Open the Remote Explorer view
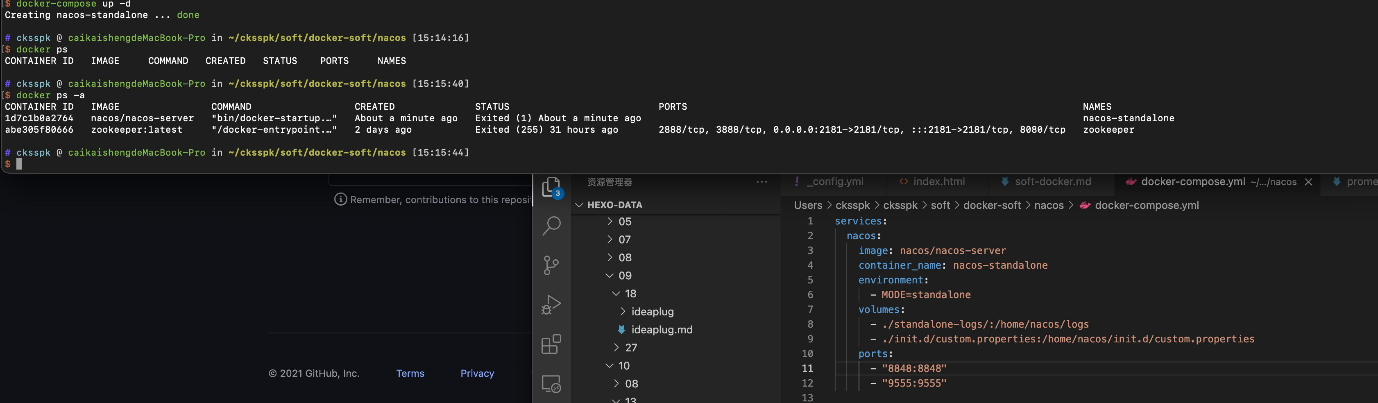The image size is (1378, 403). tap(551, 383)
